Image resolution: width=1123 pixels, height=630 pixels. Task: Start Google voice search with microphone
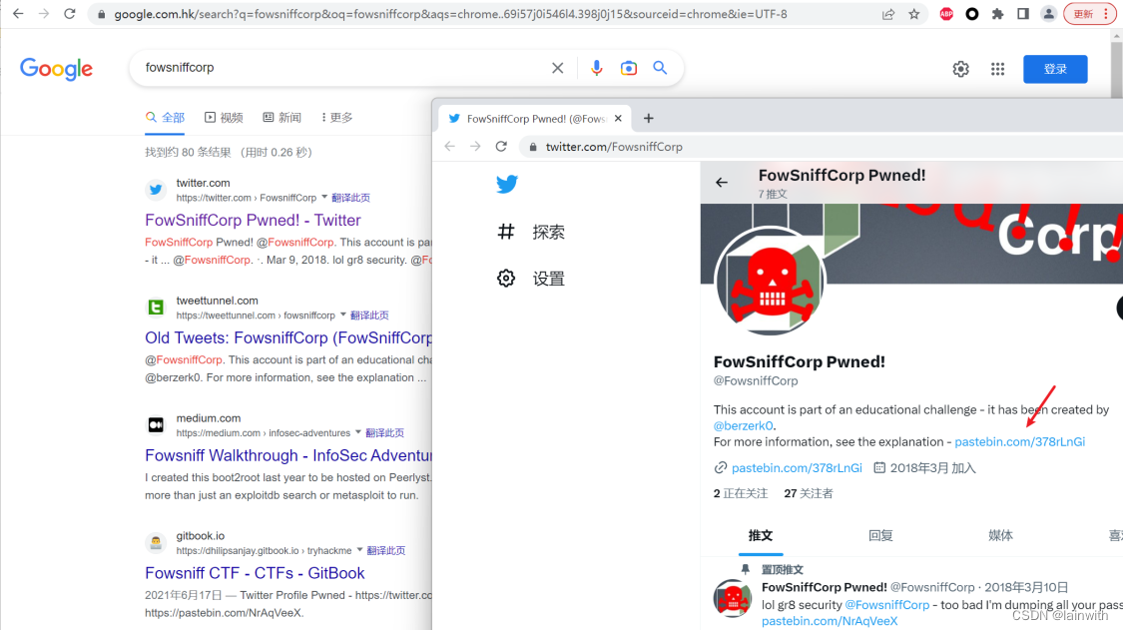tap(596, 67)
